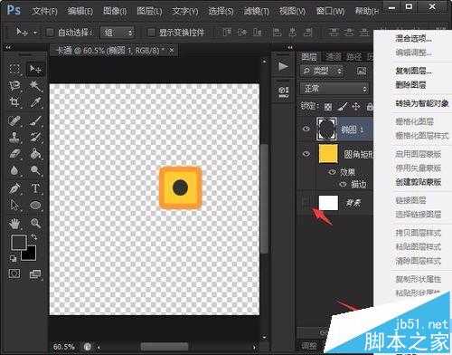
Task: Click the foreground color swatch
Action: click(19, 243)
